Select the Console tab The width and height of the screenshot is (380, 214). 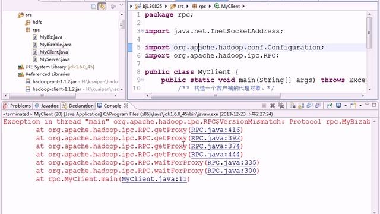[112, 106]
